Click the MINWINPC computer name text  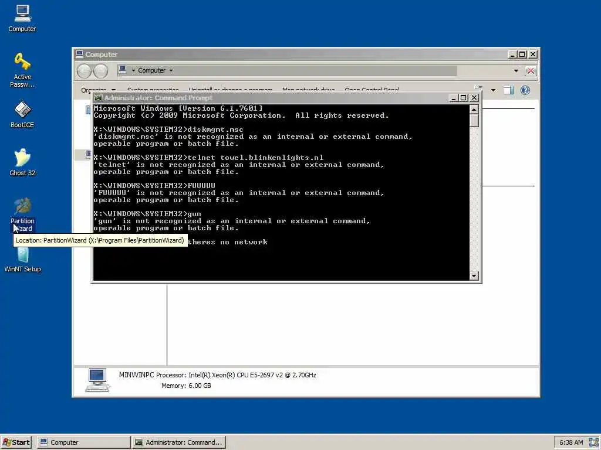pos(136,375)
